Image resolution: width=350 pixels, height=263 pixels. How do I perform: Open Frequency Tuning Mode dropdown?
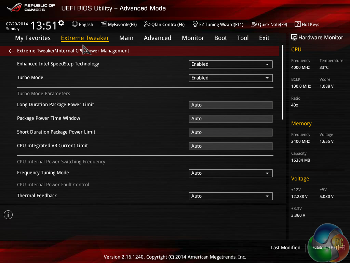click(x=230, y=173)
